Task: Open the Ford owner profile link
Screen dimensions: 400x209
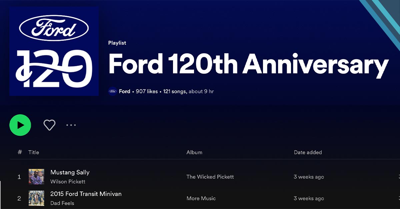Action: (x=125, y=91)
